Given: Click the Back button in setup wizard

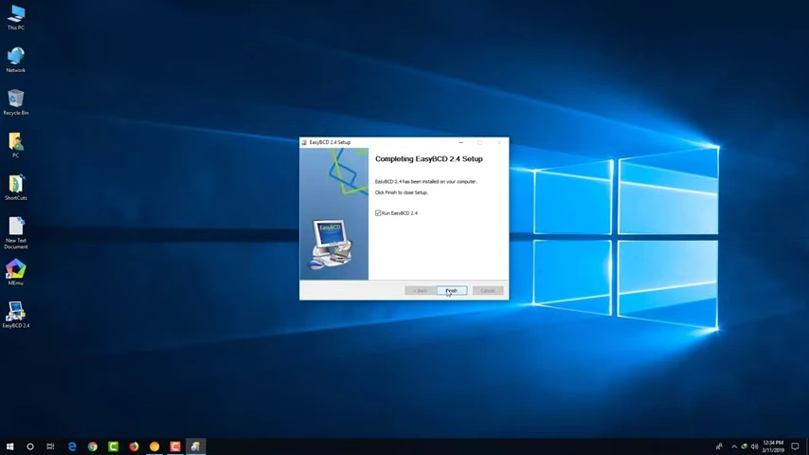Looking at the screenshot, I should (x=420, y=291).
